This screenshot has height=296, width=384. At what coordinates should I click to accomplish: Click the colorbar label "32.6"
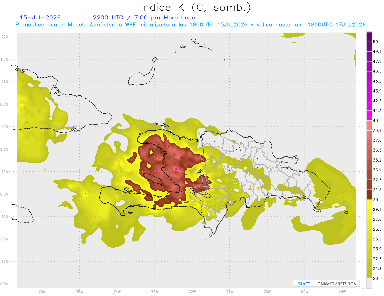pos(377,180)
